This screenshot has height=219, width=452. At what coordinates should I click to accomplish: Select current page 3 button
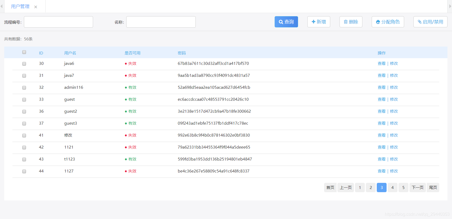click(x=382, y=187)
